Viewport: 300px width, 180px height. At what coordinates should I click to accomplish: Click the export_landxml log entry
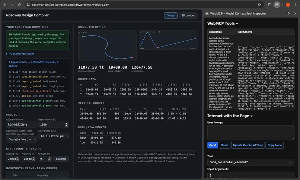[38, 86]
